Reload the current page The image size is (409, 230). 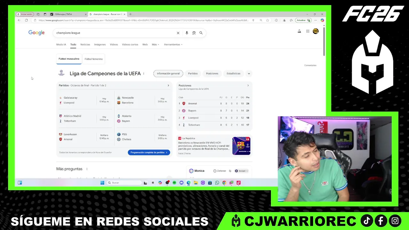[26, 20]
